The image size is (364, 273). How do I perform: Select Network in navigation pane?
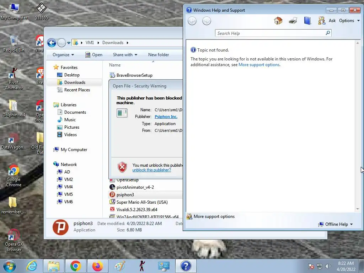pos(69,165)
